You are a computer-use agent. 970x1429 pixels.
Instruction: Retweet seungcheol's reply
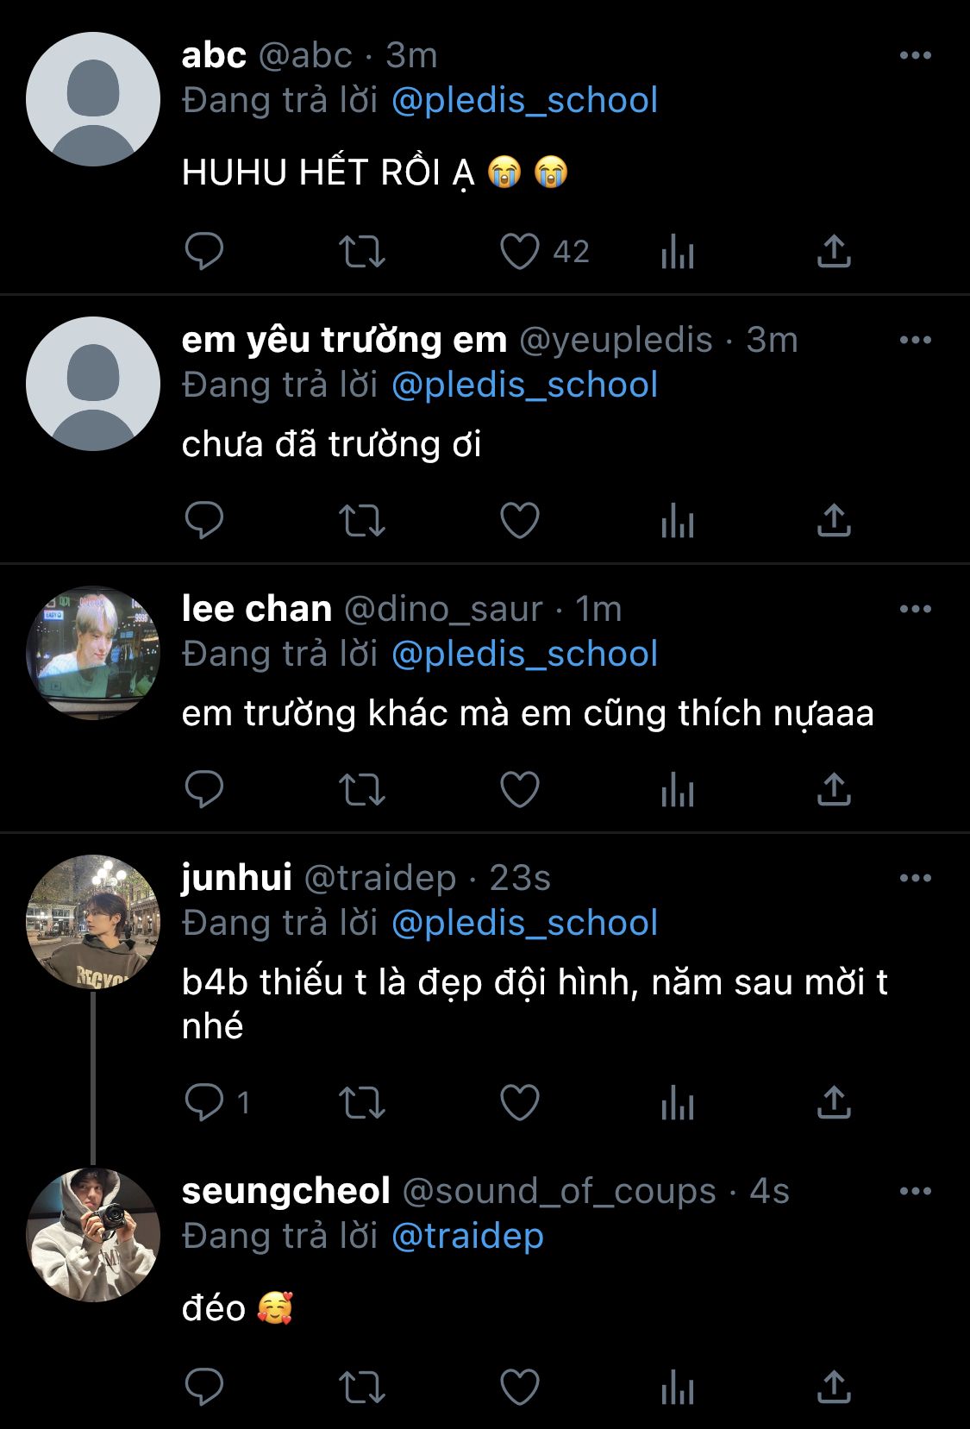(361, 1388)
